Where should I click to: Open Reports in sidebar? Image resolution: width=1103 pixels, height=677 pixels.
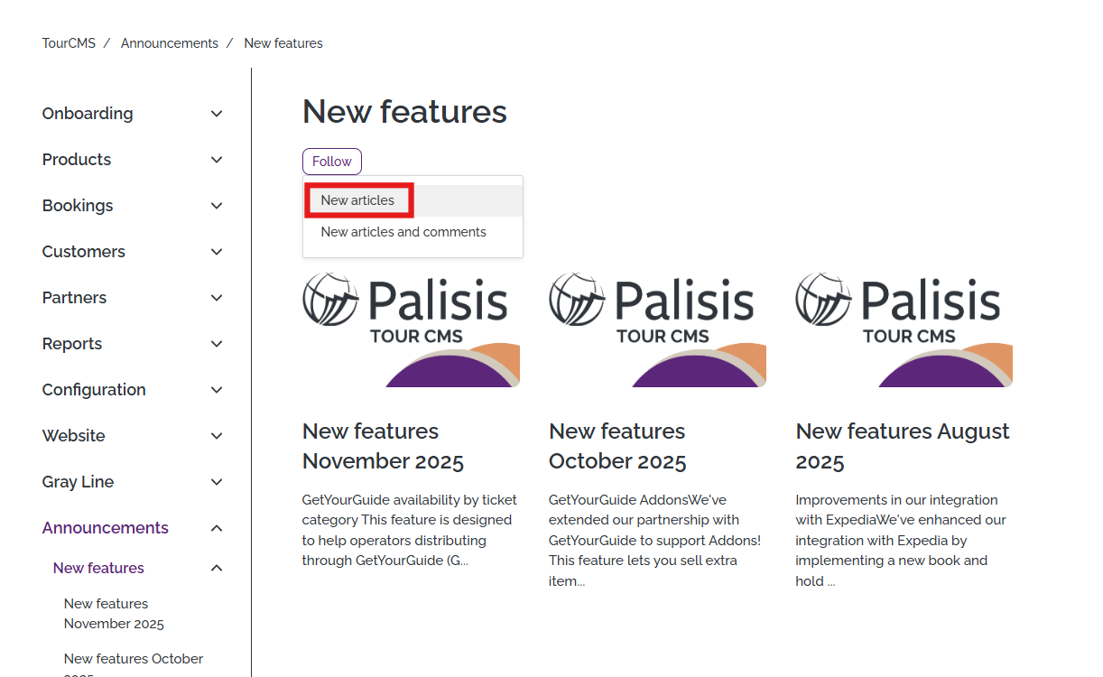tap(72, 344)
